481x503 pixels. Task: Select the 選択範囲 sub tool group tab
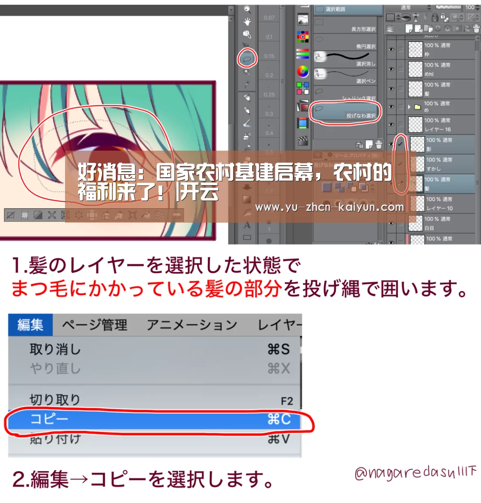[347, 9]
